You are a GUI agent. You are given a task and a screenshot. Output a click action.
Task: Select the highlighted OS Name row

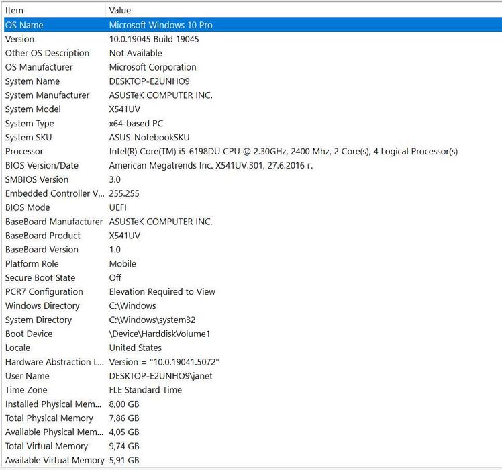coord(253,25)
